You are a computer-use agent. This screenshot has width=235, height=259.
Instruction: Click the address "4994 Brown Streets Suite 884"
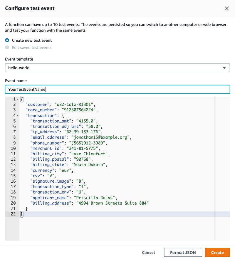click(113, 203)
